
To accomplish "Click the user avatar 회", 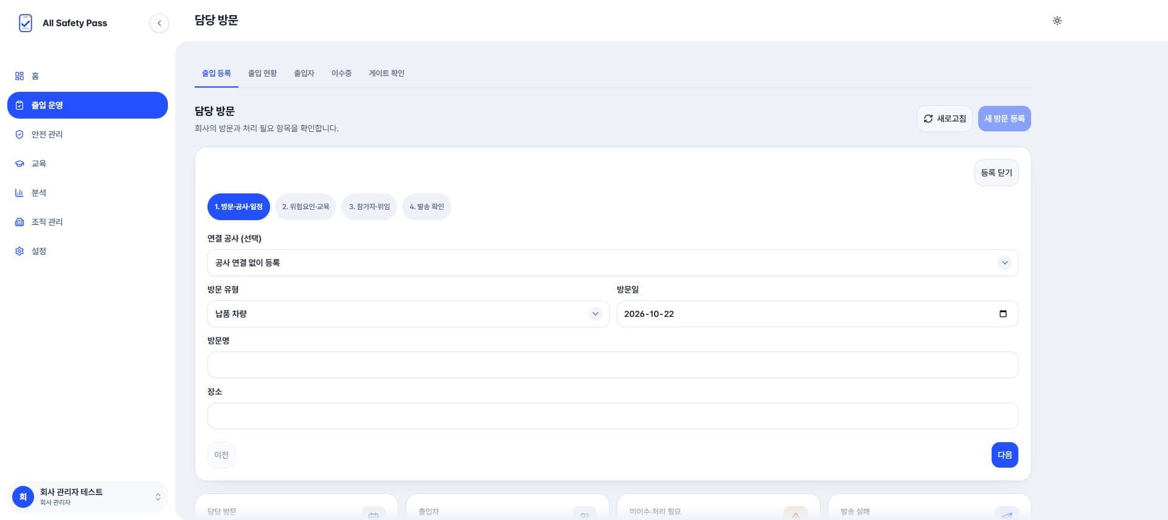I will click(23, 497).
